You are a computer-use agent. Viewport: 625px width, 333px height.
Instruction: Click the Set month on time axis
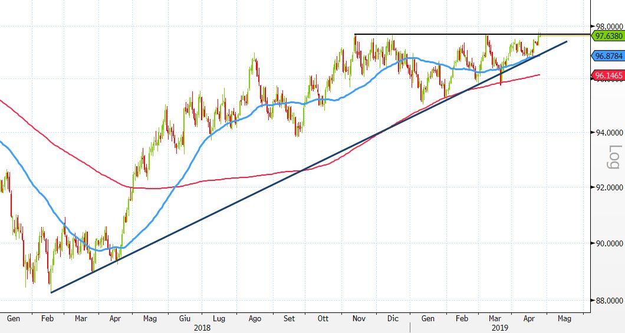[289, 318]
